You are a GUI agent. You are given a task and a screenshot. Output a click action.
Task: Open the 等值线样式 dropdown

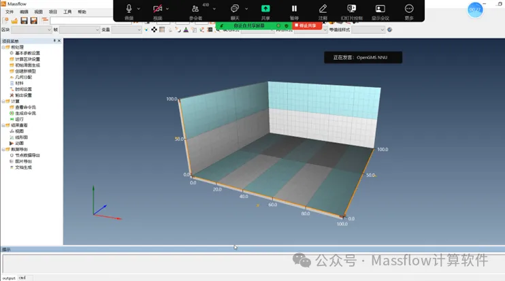[368, 30]
